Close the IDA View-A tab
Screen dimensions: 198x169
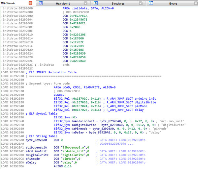tap(30, 3)
